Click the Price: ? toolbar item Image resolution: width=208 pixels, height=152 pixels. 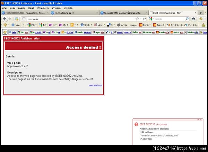[x=159, y=25]
